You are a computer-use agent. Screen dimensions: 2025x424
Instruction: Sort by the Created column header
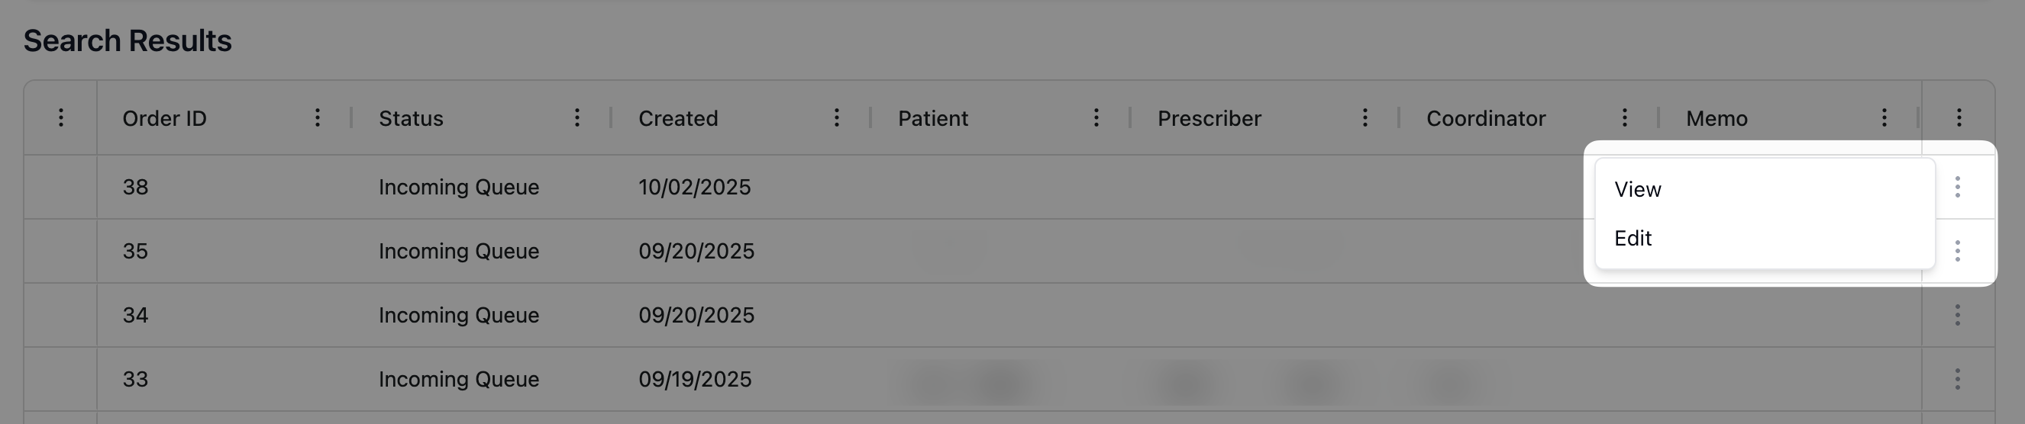click(x=677, y=118)
